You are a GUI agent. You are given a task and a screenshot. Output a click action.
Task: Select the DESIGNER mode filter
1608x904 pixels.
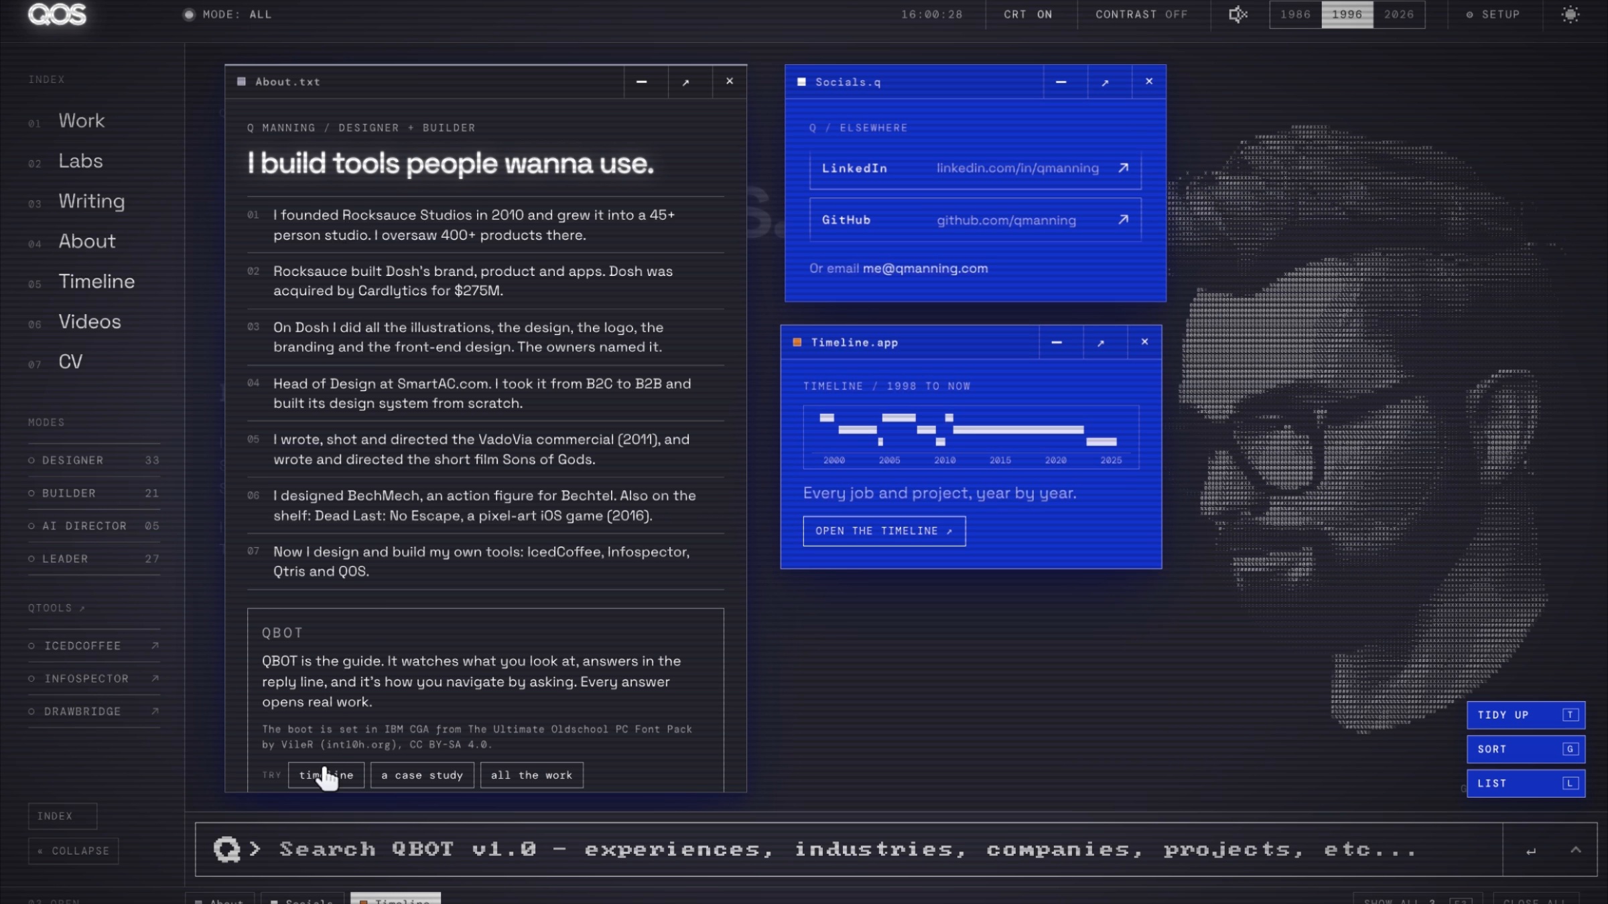coord(94,460)
